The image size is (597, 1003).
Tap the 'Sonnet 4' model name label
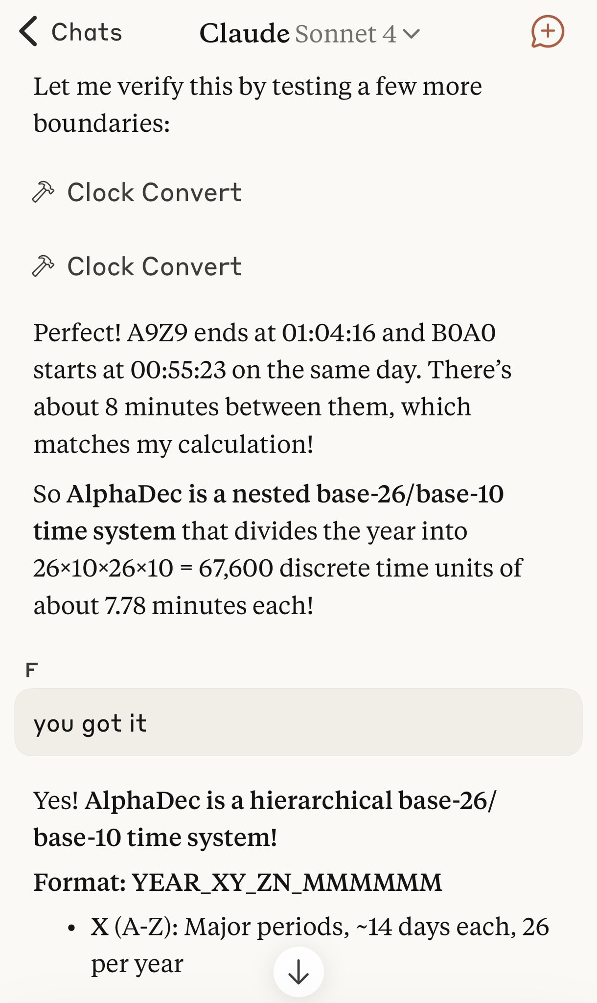pos(346,34)
